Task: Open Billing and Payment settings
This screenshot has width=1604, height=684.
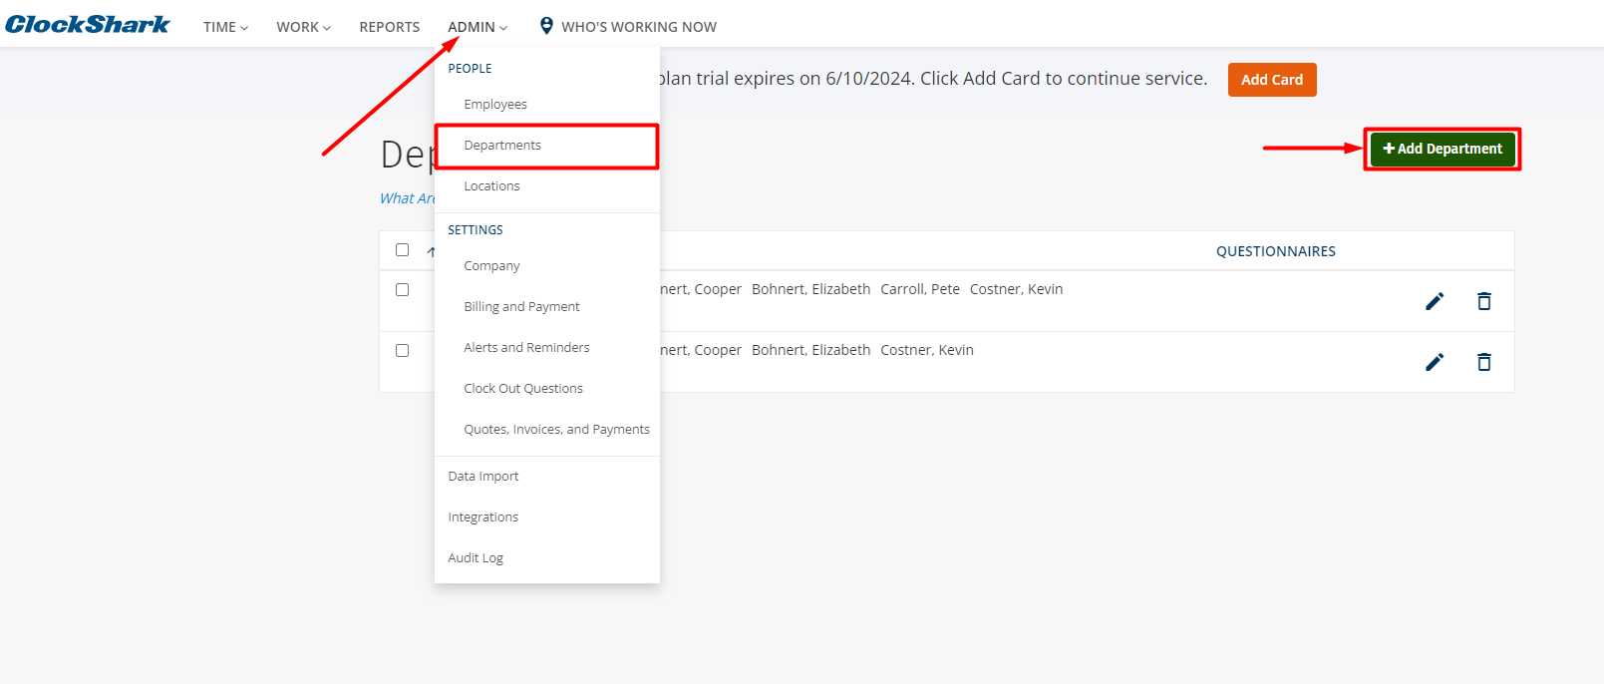Action: 521,307
